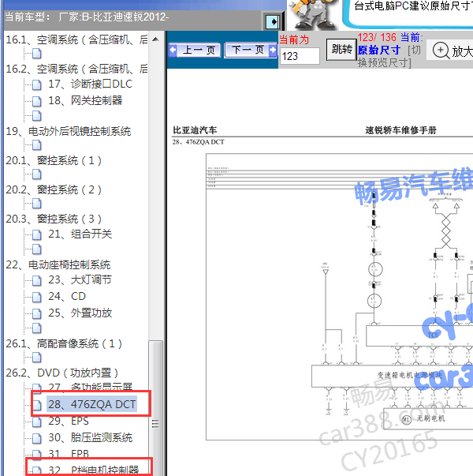
Task: Select 20.1、窗控系统（1）entry
Action: click(54, 160)
